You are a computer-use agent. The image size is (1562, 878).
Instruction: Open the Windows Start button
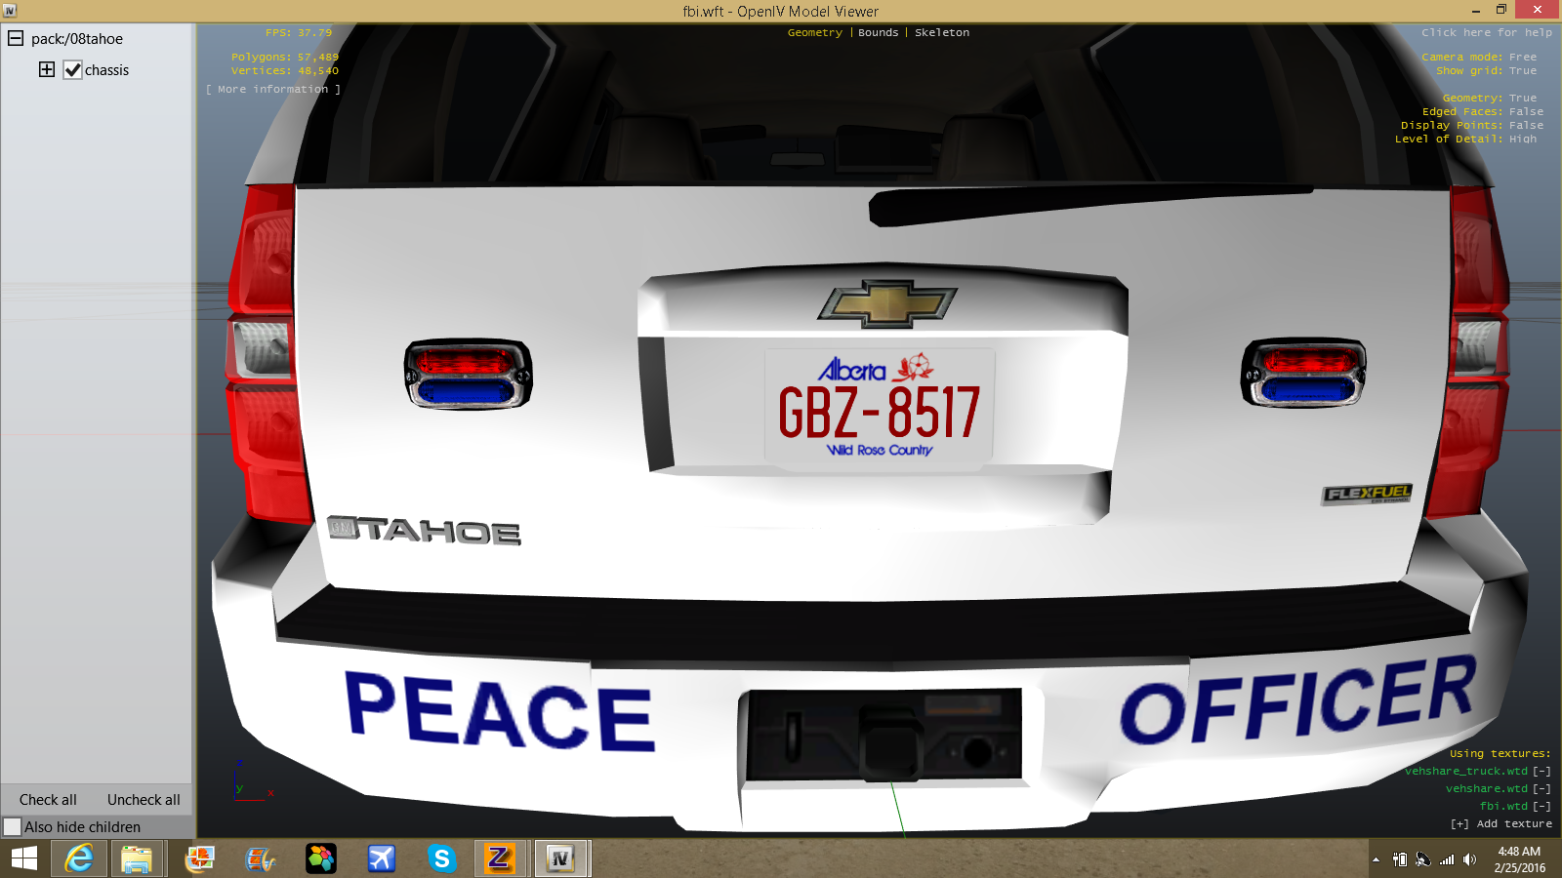click(x=23, y=858)
